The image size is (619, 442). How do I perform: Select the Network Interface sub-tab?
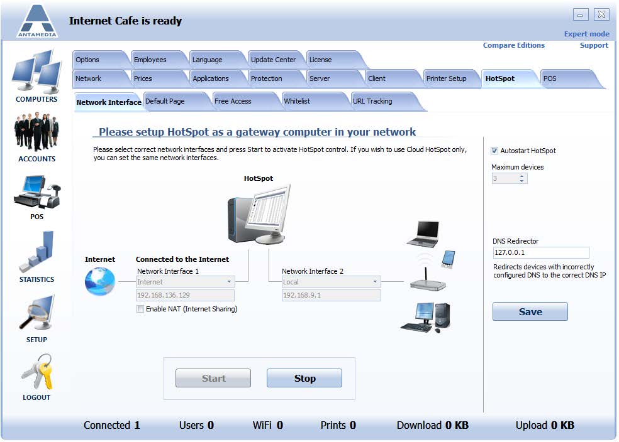click(x=109, y=102)
